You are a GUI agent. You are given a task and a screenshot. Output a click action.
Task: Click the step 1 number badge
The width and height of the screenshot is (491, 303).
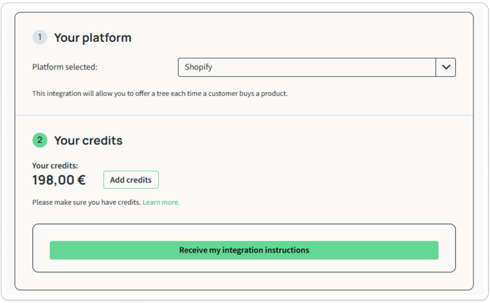[40, 37]
